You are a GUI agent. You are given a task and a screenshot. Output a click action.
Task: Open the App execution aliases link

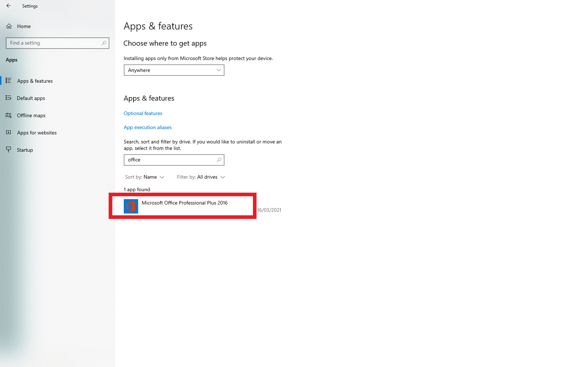(x=148, y=127)
